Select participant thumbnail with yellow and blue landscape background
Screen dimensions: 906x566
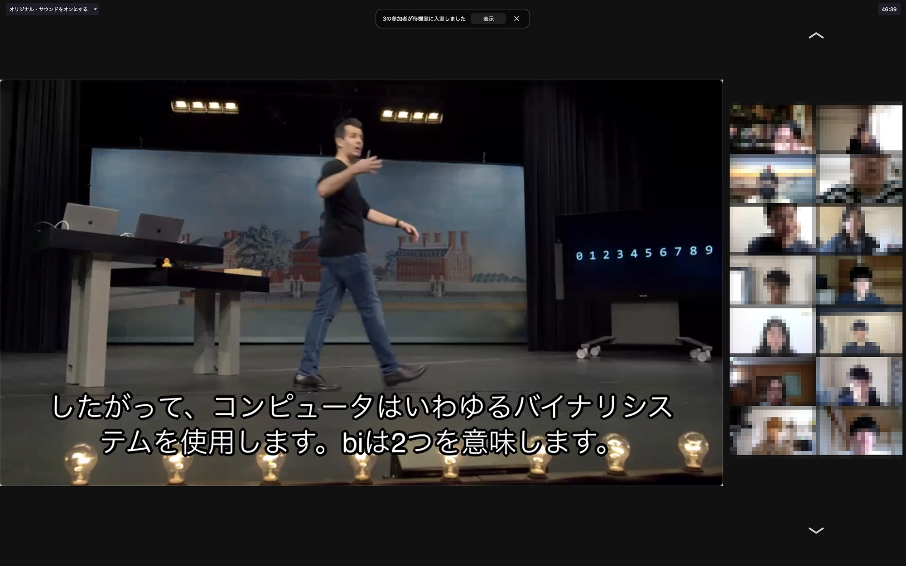[x=772, y=179]
